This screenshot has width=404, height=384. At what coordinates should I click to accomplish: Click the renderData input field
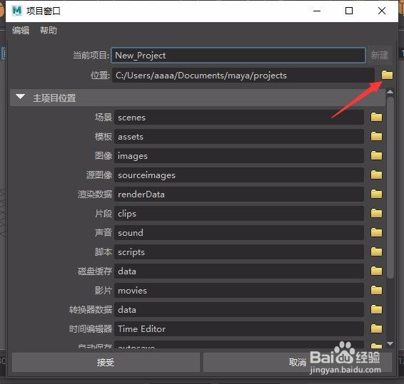[239, 194]
